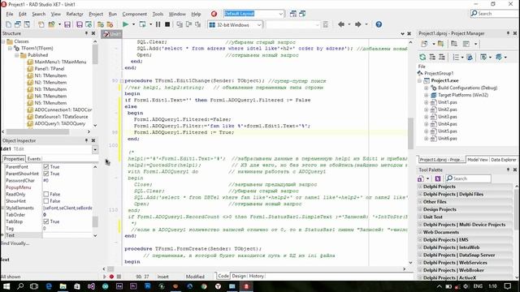Select ADOQuery1: TADOQuery in Structure
This screenshot has height=292, width=520.
[59, 123]
